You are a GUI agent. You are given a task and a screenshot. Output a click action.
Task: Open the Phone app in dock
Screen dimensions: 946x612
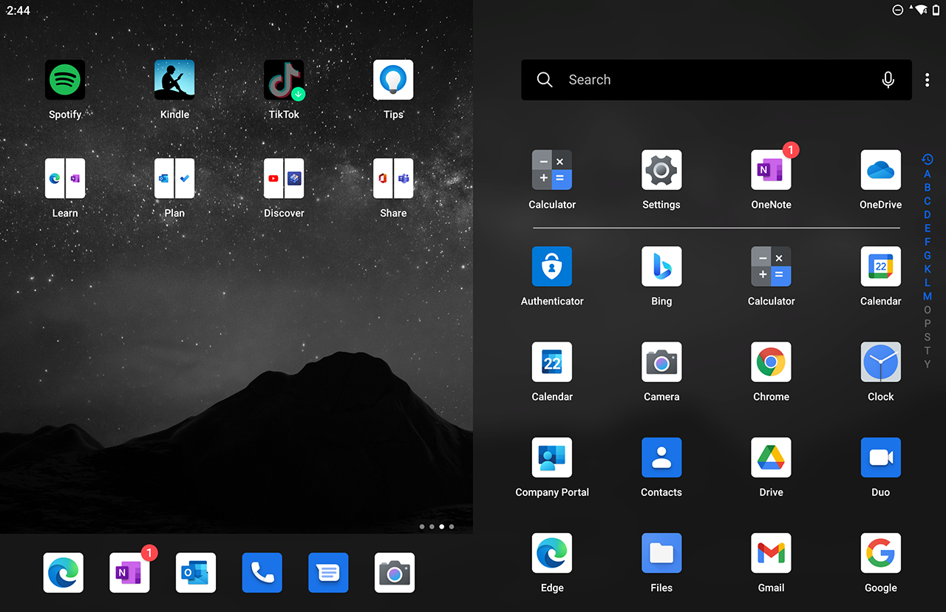pos(262,573)
